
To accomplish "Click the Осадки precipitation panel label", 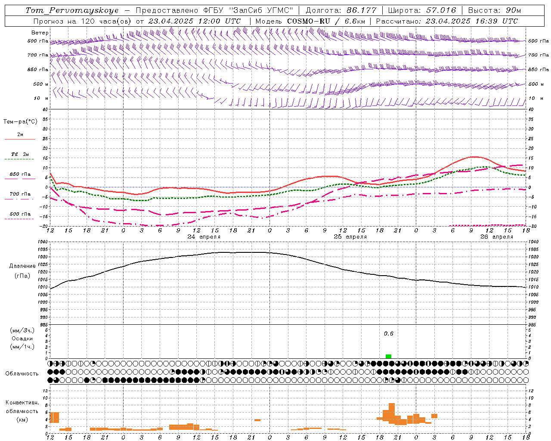I will coord(22,339).
